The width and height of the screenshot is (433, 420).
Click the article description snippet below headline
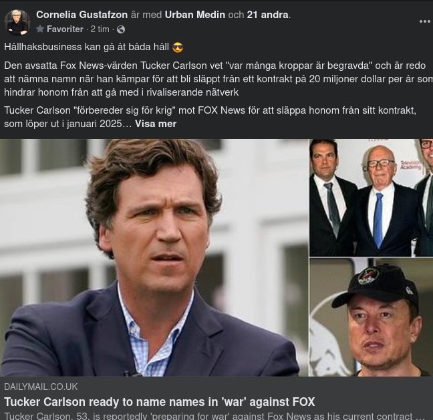[214, 416]
